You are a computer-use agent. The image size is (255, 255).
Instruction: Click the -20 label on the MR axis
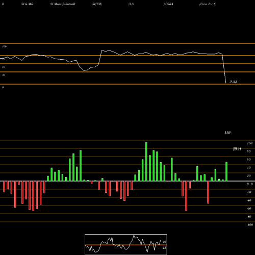[x=249, y=192]
